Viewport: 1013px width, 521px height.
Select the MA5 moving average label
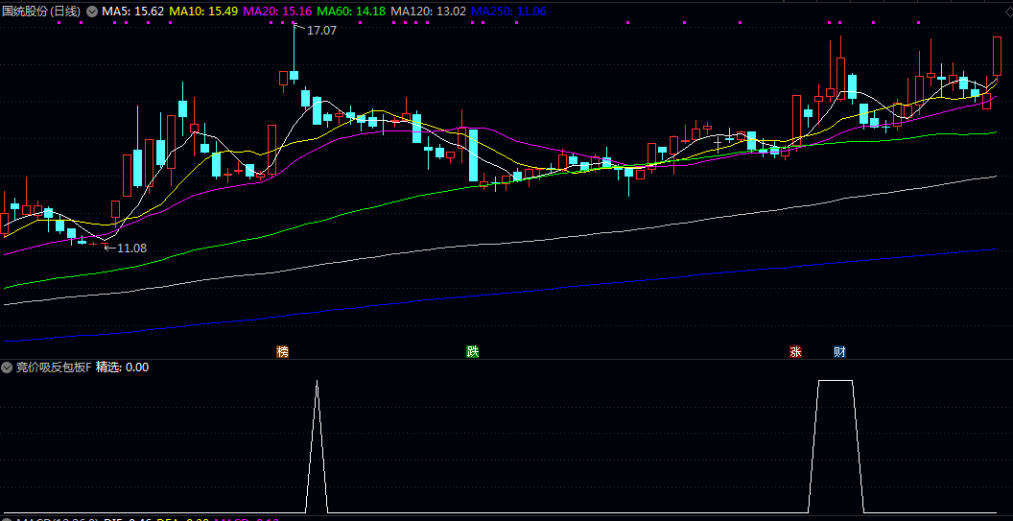coord(132,11)
